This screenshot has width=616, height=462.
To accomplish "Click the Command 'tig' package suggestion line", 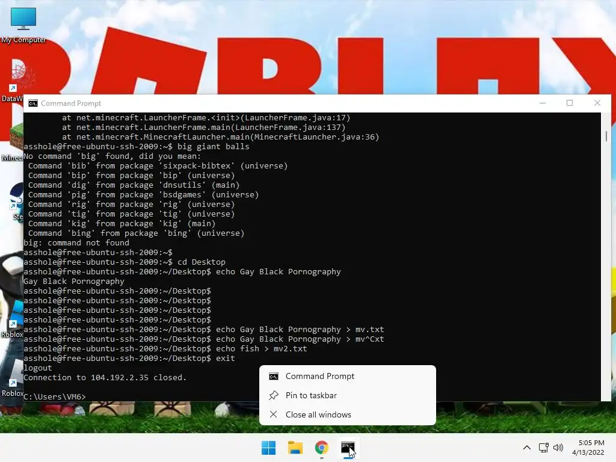I will [x=131, y=214].
